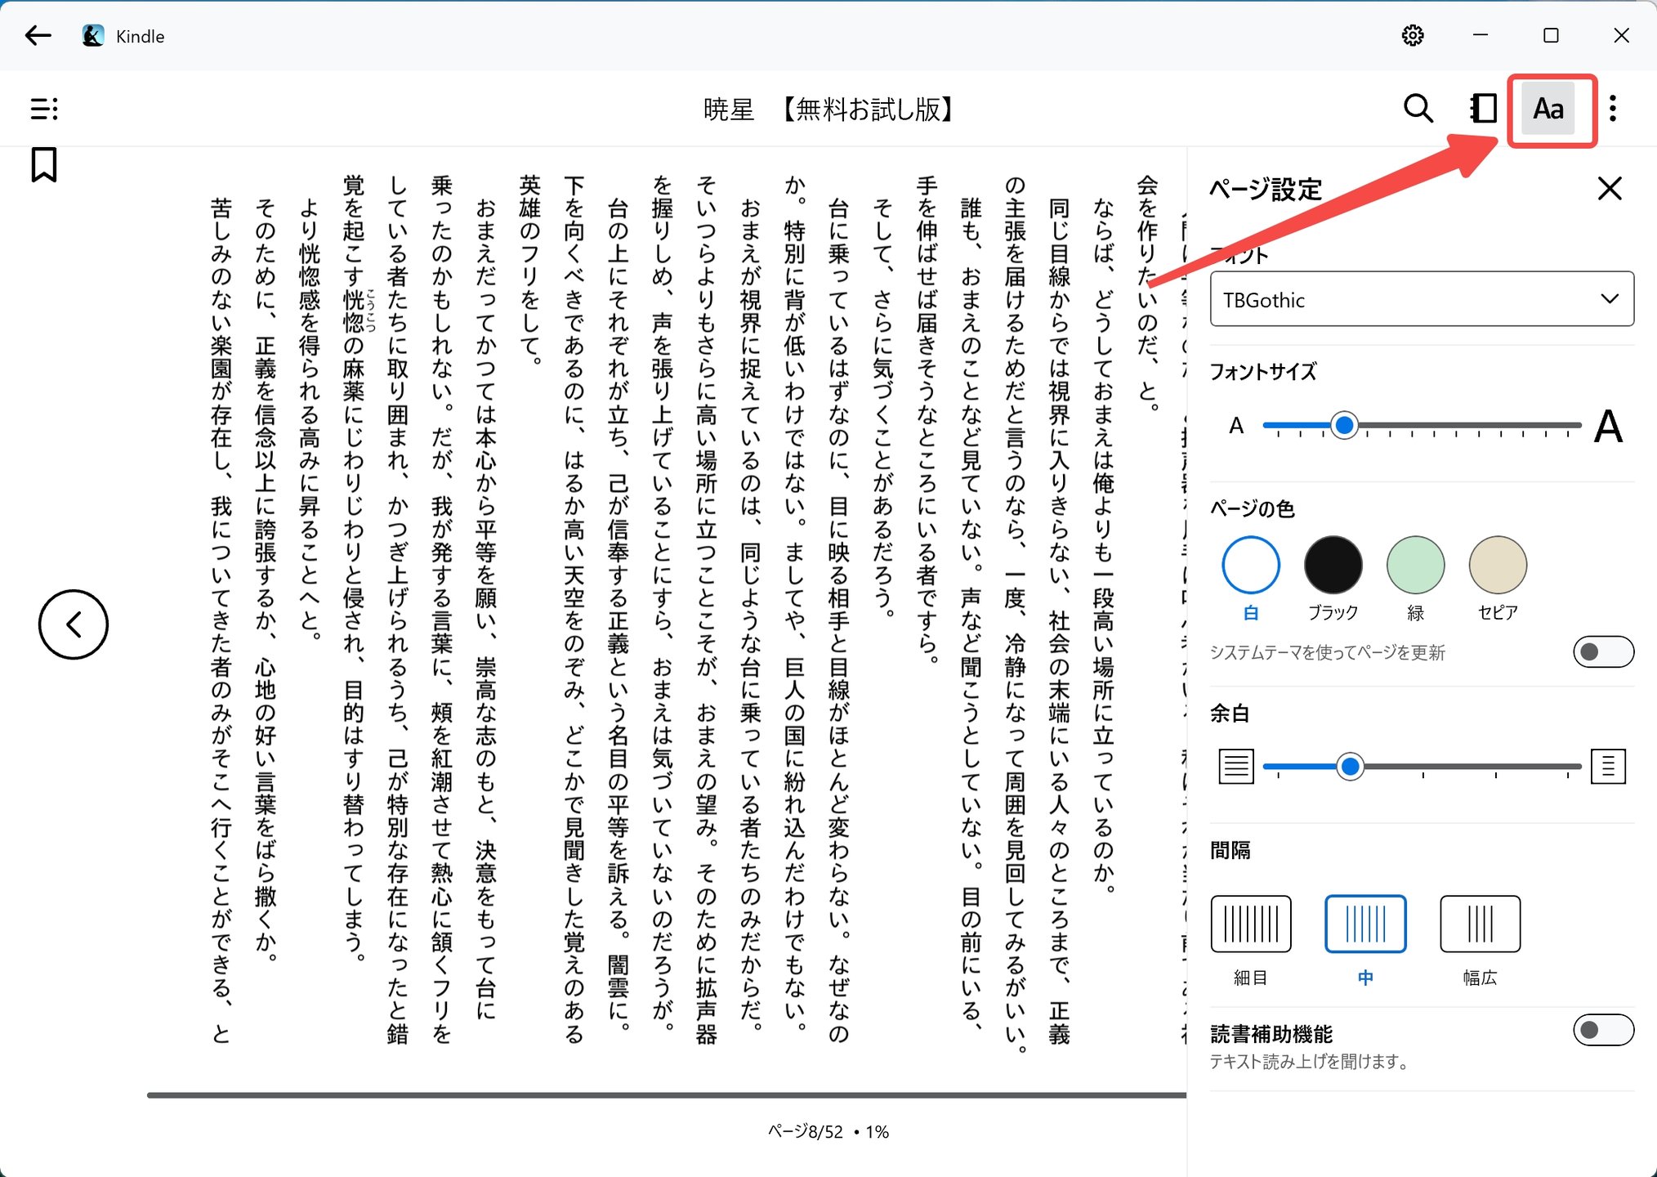Click the narrow margin icon
Screen dimensions: 1657x1177
point(1236,767)
